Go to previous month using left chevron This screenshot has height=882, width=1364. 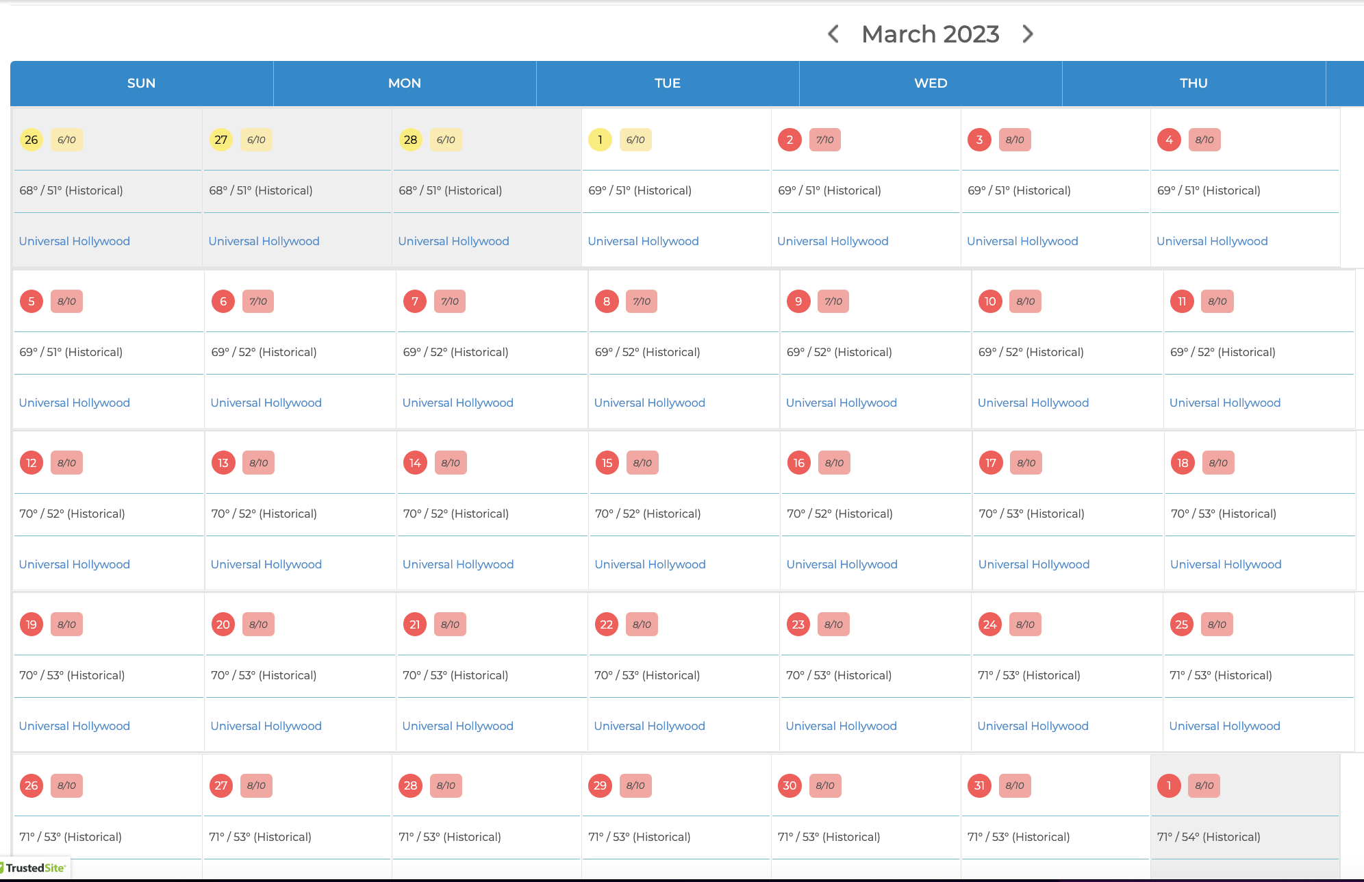[x=833, y=34]
